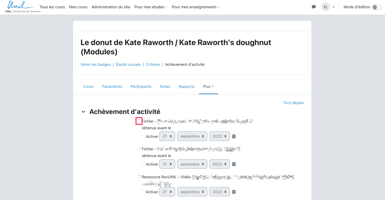Open calendar picker for Ressource RecUNIL date
Viewport: 385px width, 200px height.
click(234, 192)
